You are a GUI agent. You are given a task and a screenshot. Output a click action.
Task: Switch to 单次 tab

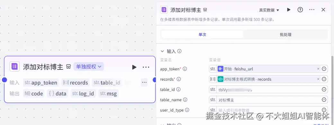pos(202,34)
